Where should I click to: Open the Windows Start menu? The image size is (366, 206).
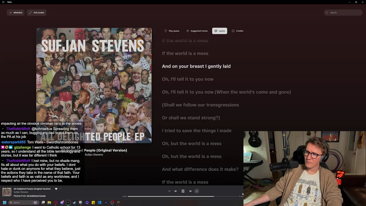pyautogui.click(x=5, y=203)
